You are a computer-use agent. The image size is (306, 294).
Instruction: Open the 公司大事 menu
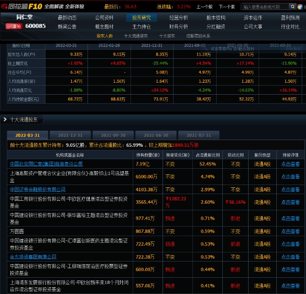coord(253,27)
